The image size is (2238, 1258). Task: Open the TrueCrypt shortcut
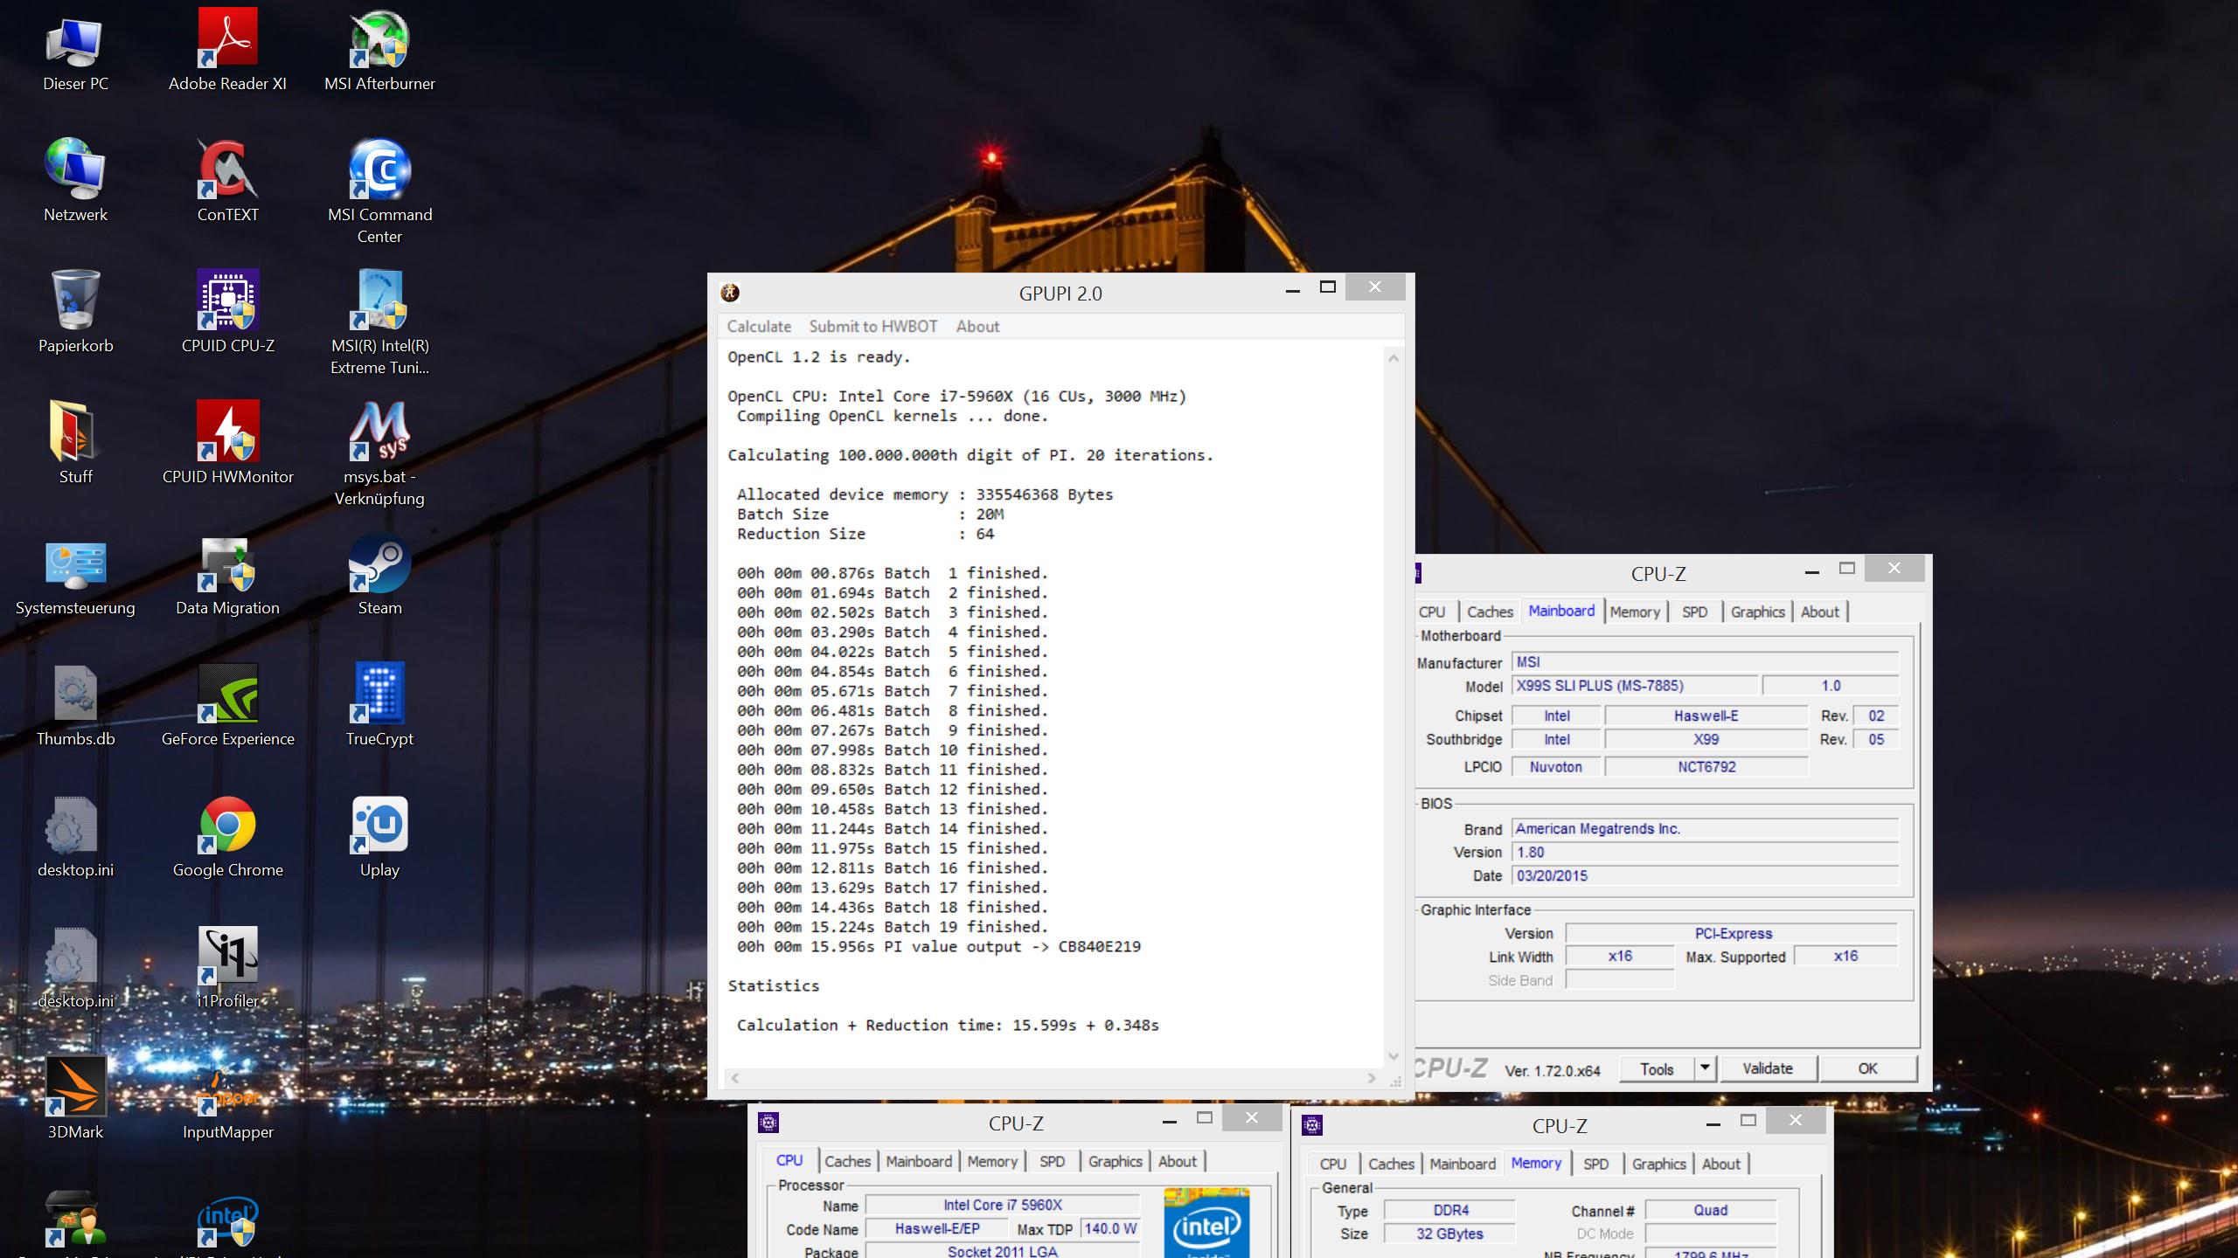click(379, 705)
